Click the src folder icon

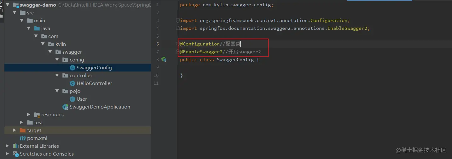click(x=22, y=13)
